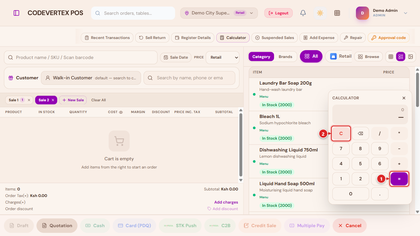Screen dimensions: 420x236
Task: Open the Add Expense dialog
Action: point(319,38)
